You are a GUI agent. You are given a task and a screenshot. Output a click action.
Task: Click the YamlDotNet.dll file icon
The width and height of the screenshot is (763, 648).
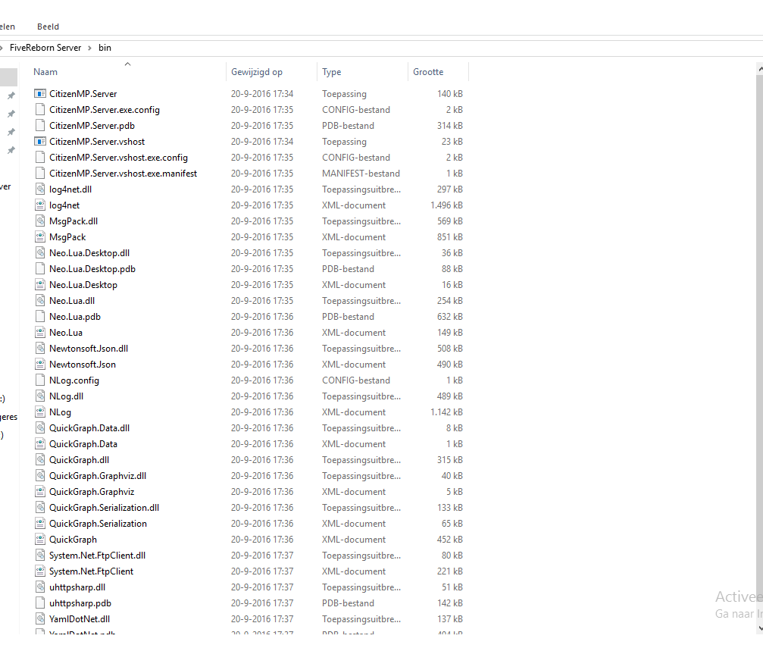click(40, 618)
